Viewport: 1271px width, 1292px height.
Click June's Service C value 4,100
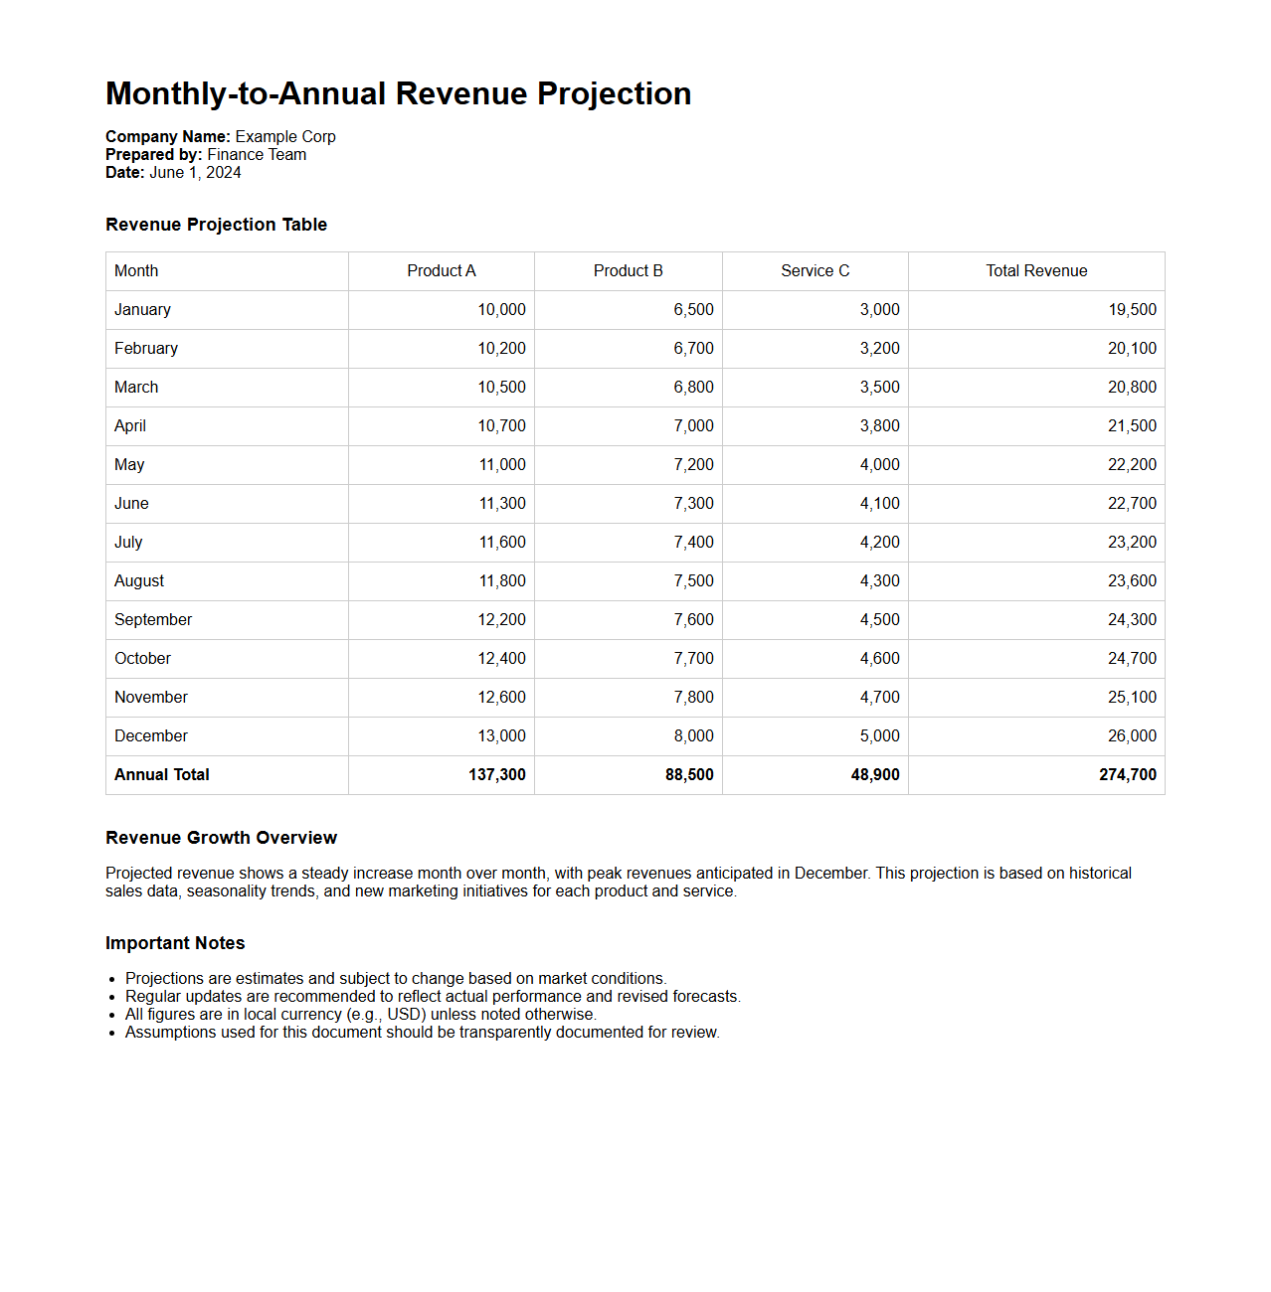pyautogui.click(x=879, y=504)
